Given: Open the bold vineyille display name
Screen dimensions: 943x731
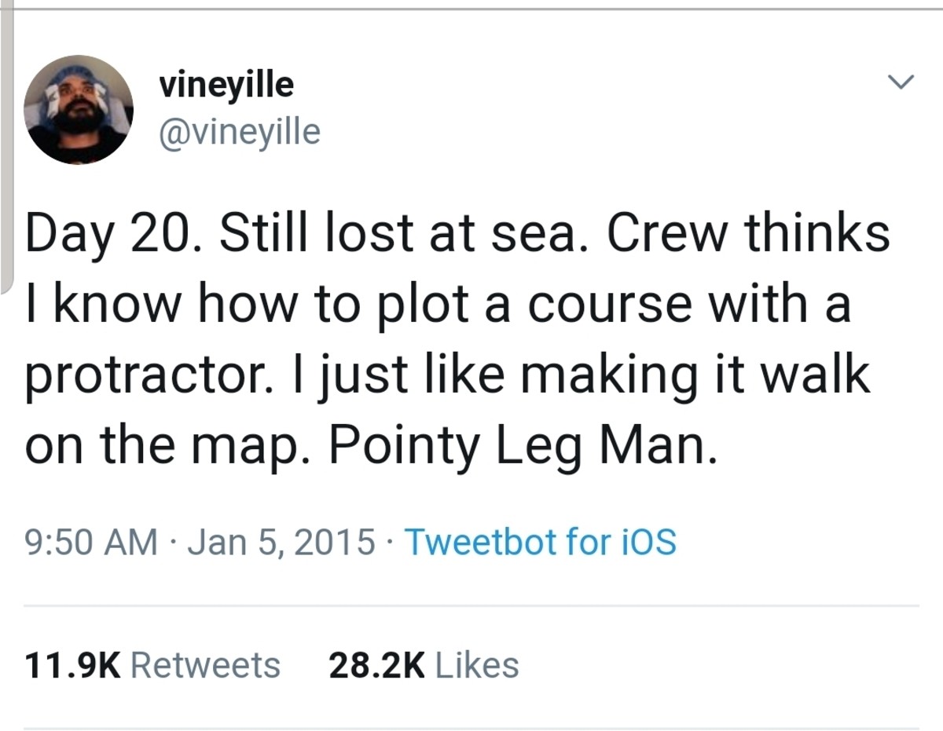Looking at the screenshot, I should (x=226, y=84).
